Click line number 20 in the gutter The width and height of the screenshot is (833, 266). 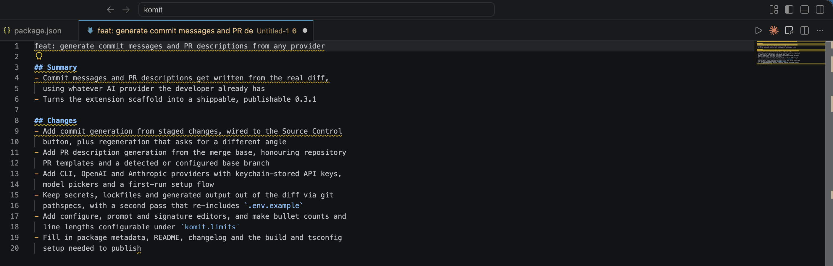point(14,248)
